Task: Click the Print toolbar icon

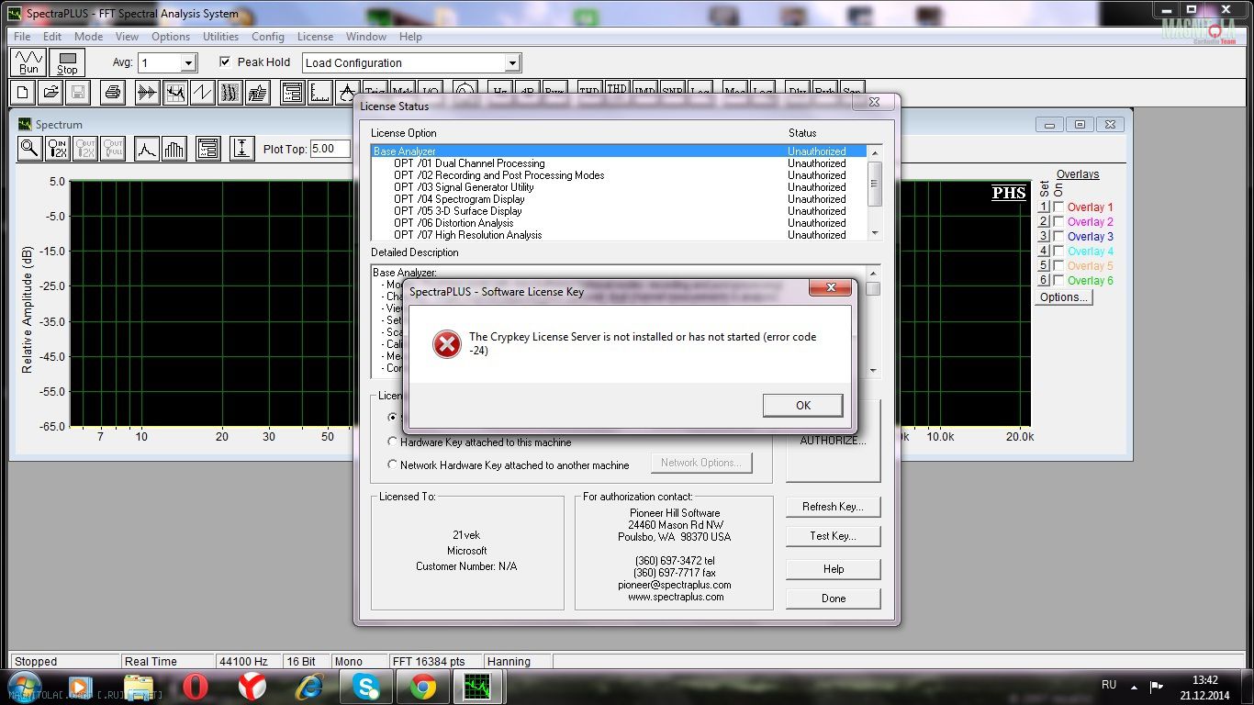Action: (x=112, y=92)
